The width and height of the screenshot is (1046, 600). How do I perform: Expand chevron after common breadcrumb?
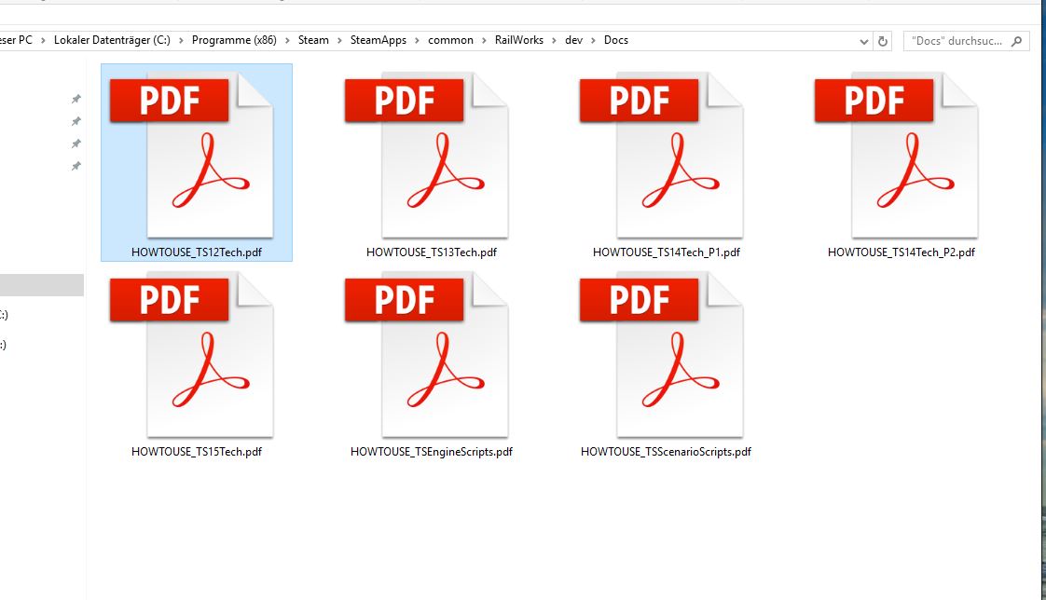click(484, 40)
